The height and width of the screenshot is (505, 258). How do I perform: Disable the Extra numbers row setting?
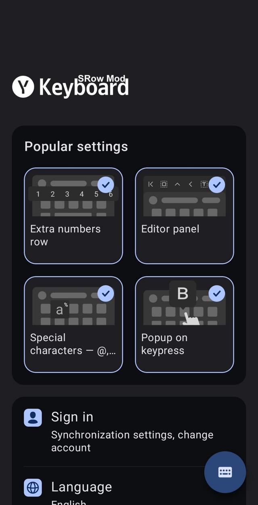coord(106,185)
